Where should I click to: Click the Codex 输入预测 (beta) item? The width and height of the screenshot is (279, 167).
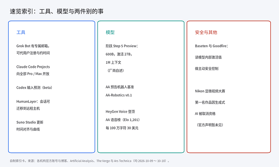coord(34,88)
